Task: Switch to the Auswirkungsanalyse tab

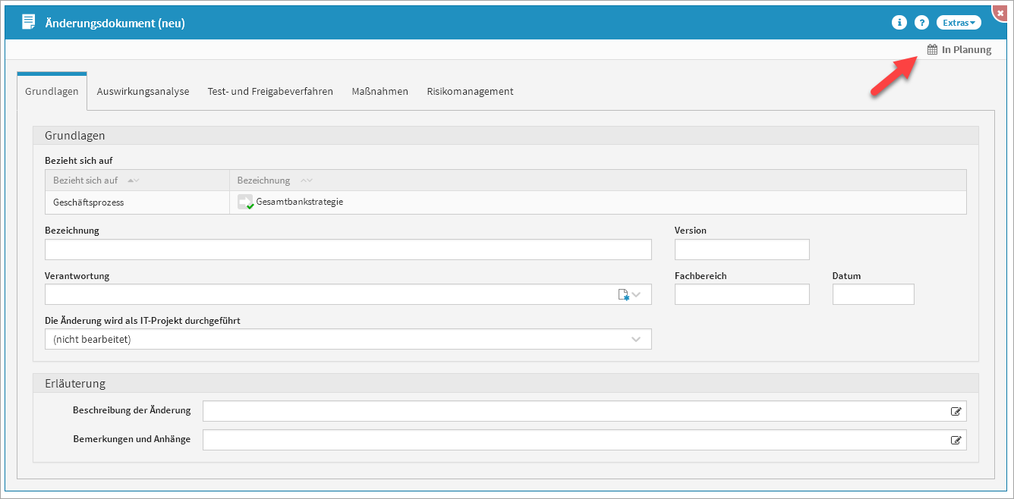Action: [143, 92]
